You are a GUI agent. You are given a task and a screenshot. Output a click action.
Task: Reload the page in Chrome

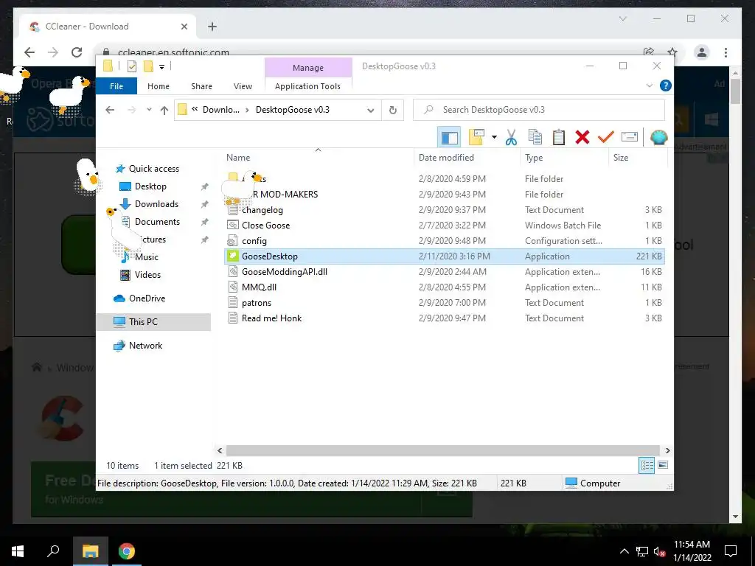[x=77, y=52]
